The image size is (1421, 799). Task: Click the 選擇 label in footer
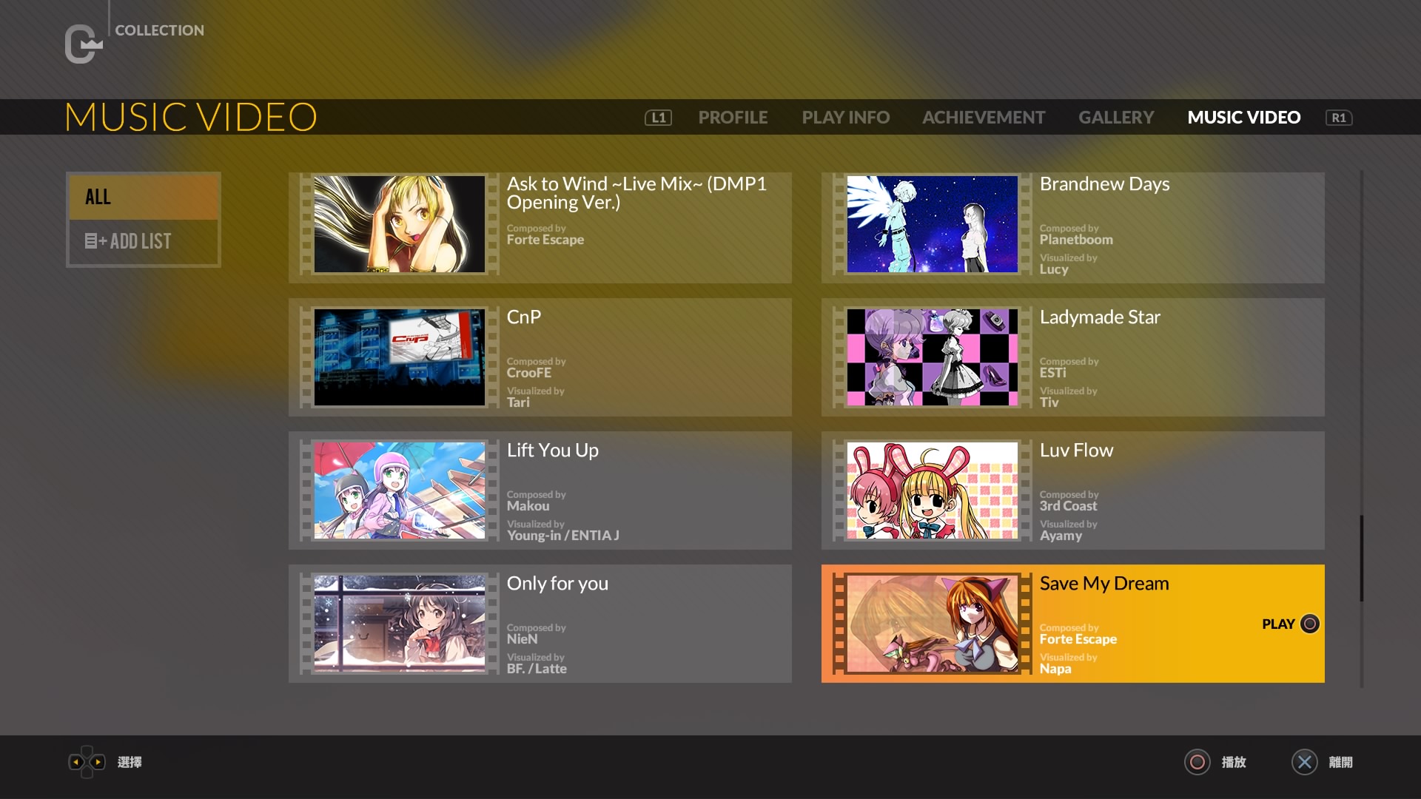click(x=130, y=762)
